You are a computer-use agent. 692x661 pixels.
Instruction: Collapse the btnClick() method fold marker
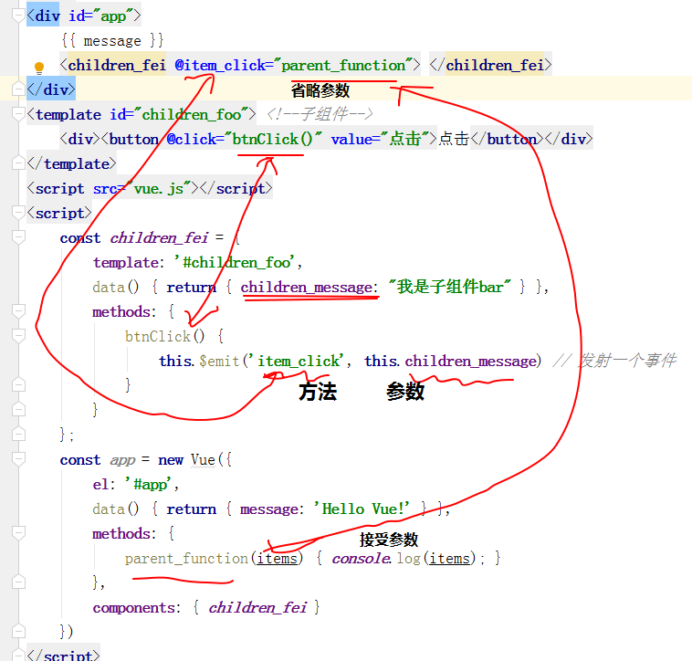tap(18, 336)
